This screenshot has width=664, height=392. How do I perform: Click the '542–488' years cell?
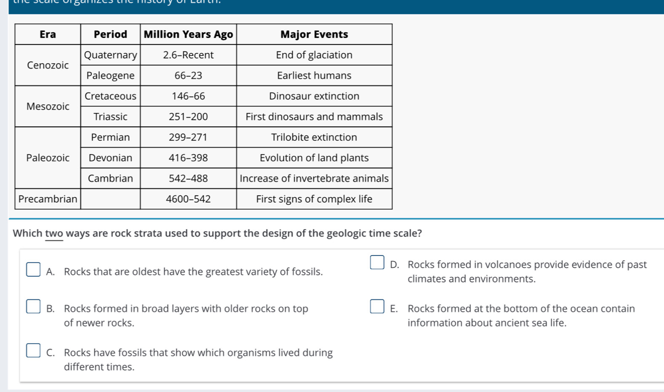(188, 179)
